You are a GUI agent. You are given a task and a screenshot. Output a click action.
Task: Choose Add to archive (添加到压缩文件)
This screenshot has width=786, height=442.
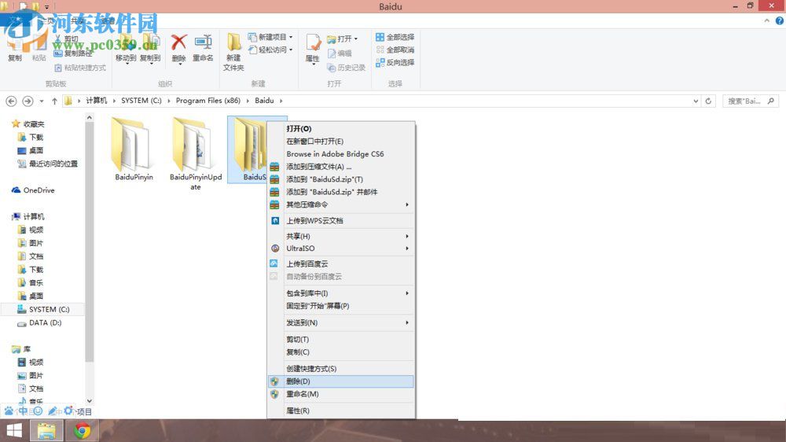(341, 167)
